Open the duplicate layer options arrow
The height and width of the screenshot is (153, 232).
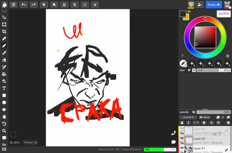point(223,117)
